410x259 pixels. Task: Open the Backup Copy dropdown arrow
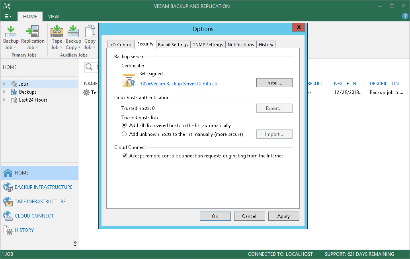click(79, 47)
